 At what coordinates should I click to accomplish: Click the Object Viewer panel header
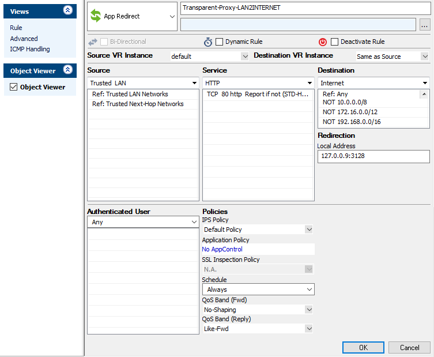pos(40,70)
